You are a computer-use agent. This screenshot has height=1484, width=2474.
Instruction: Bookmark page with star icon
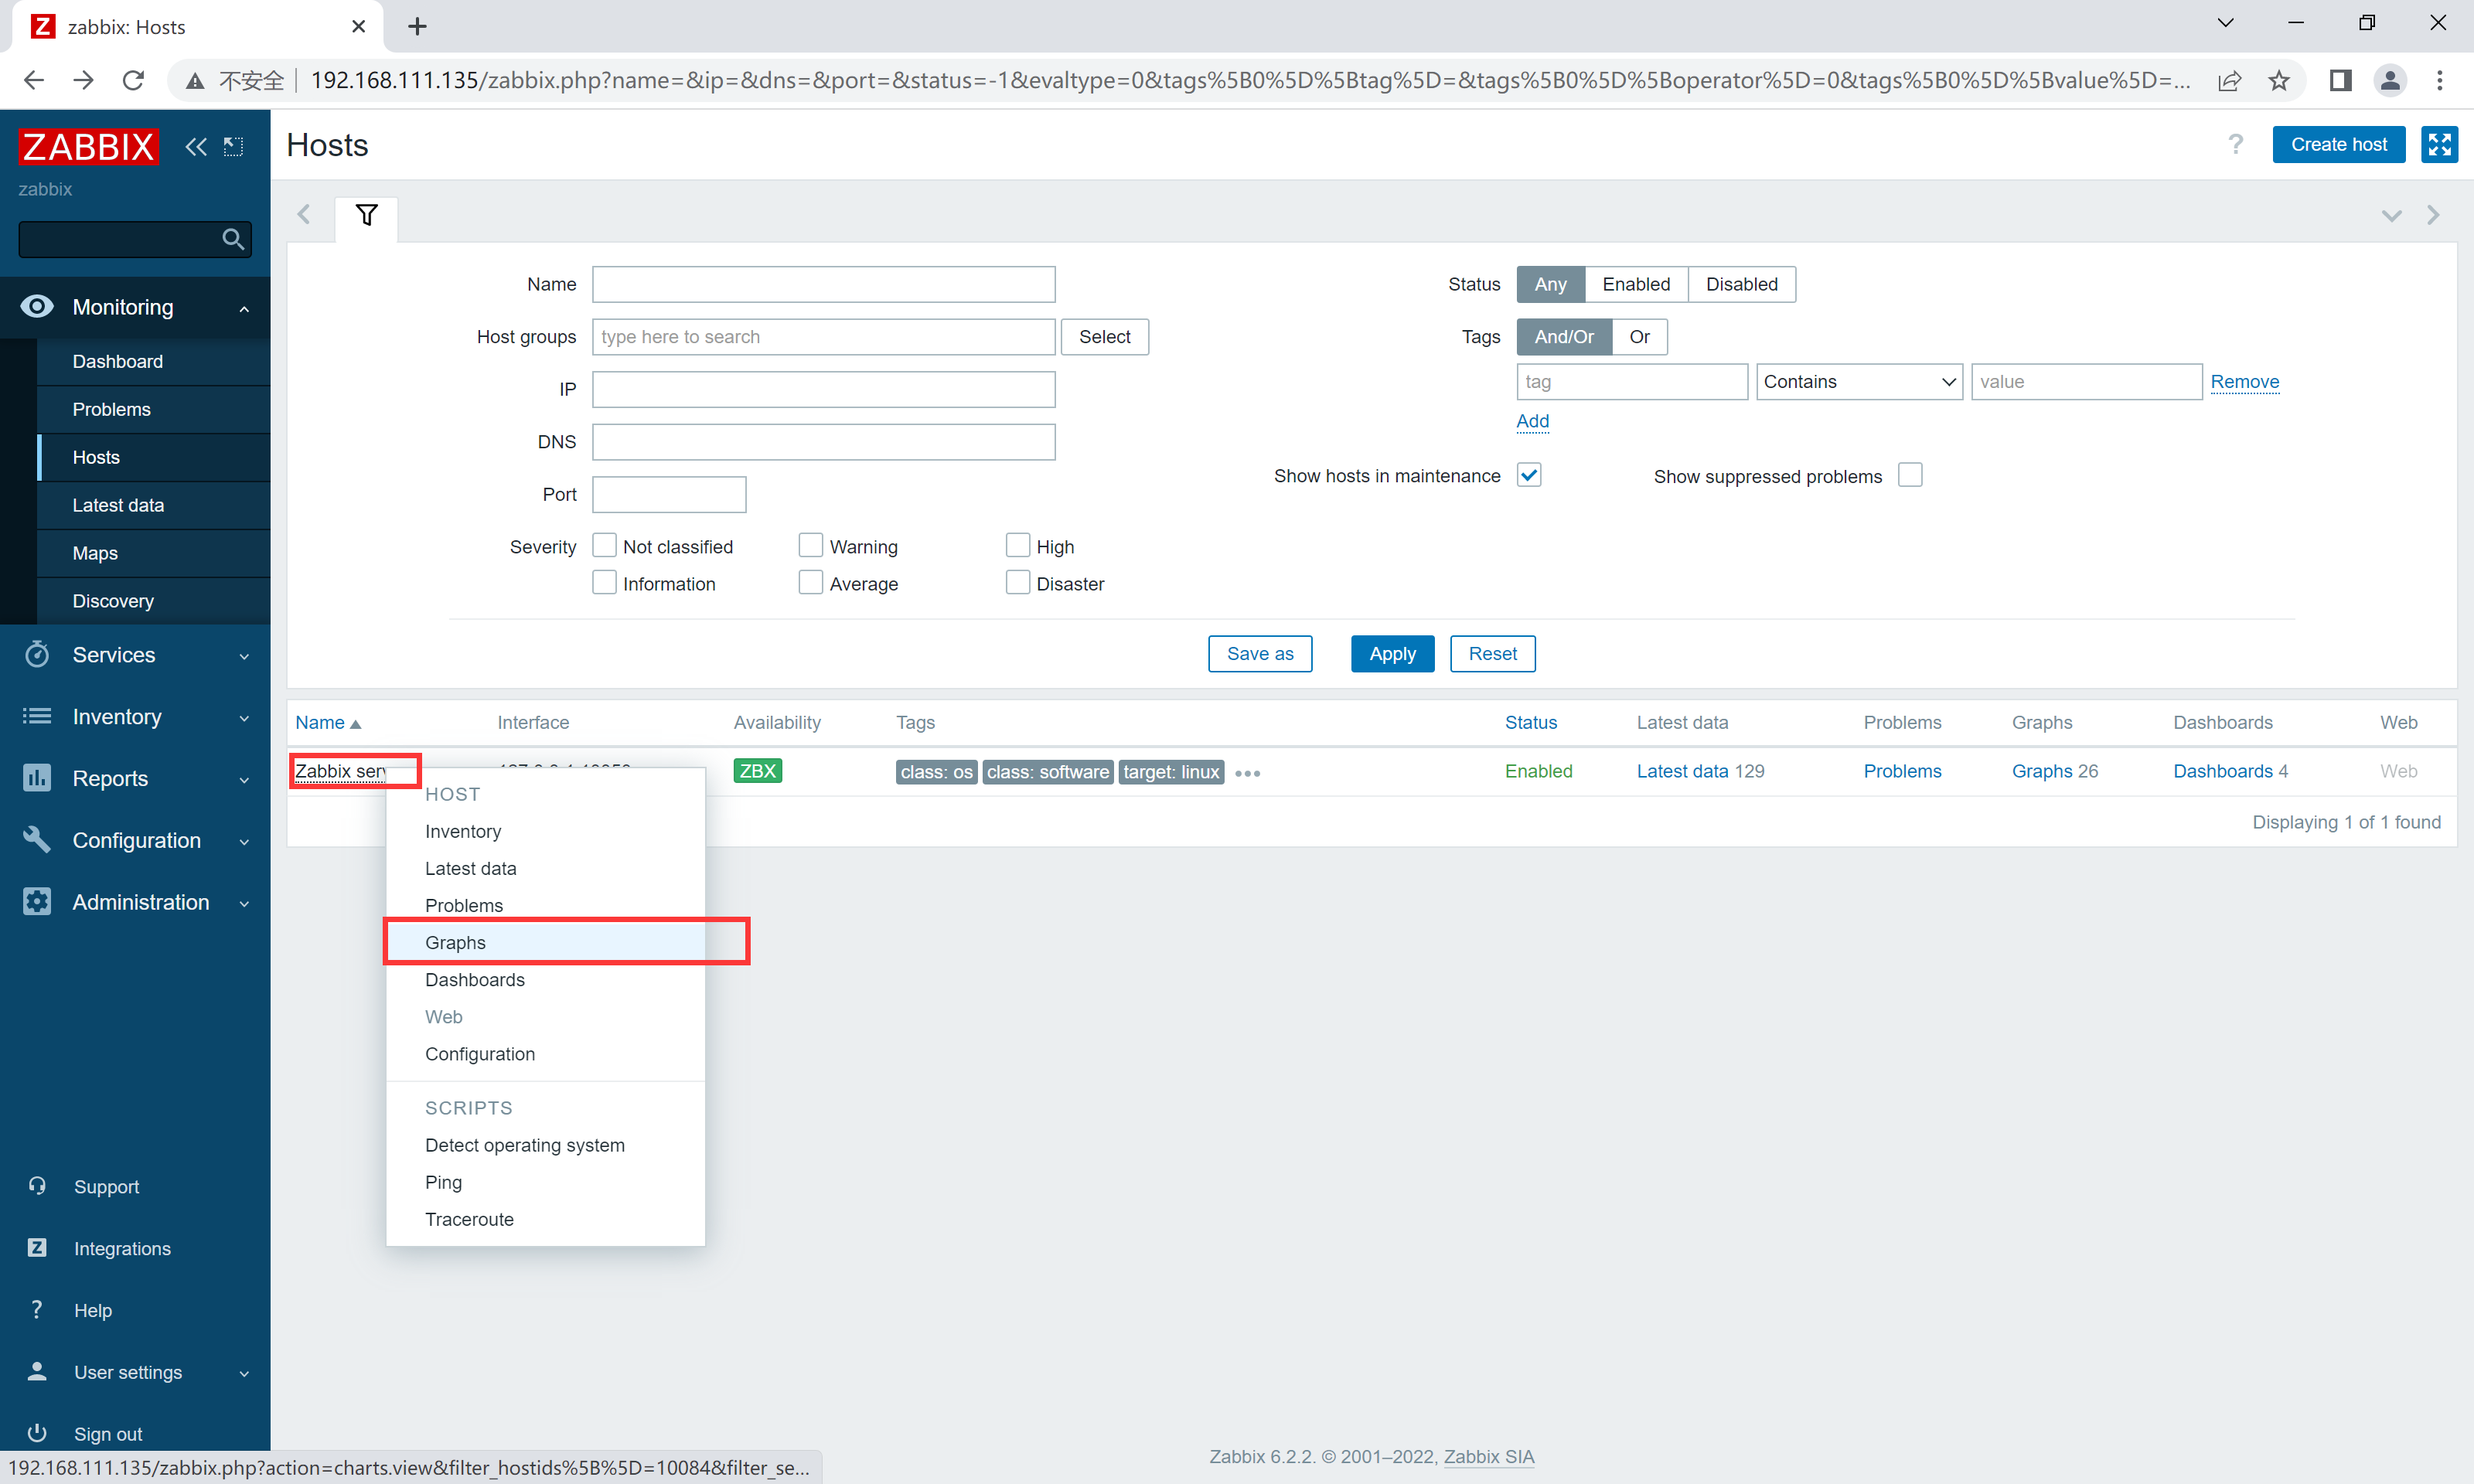coord(2279,80)
